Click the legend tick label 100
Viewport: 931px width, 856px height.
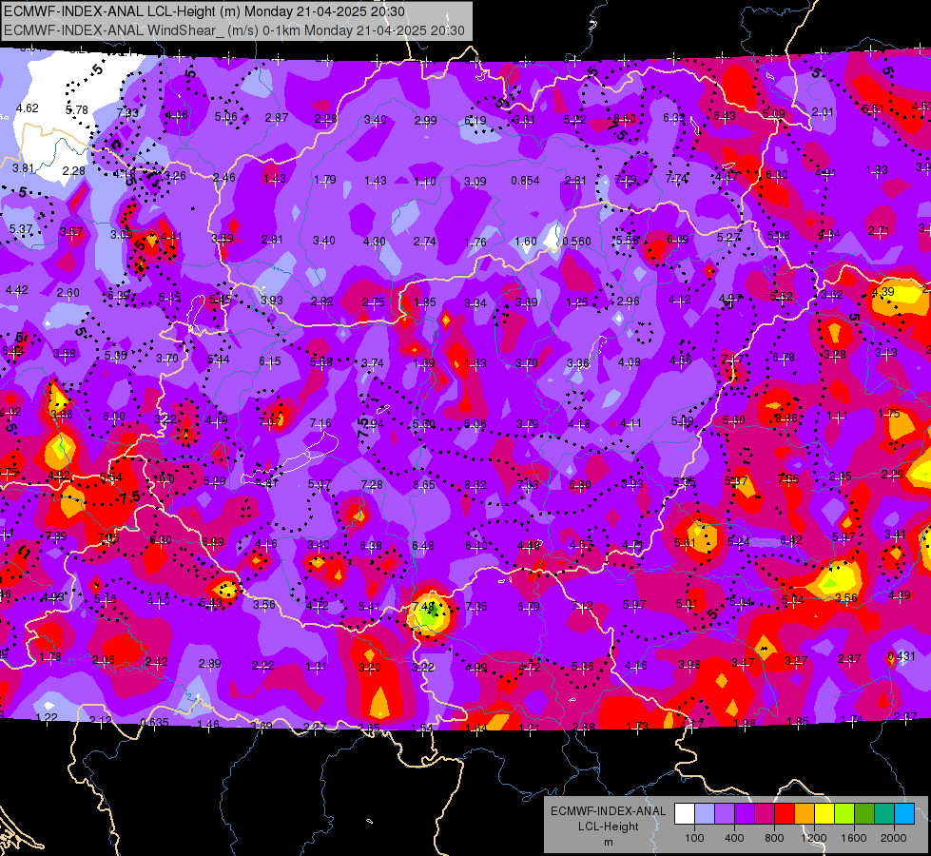click(694, 838)
